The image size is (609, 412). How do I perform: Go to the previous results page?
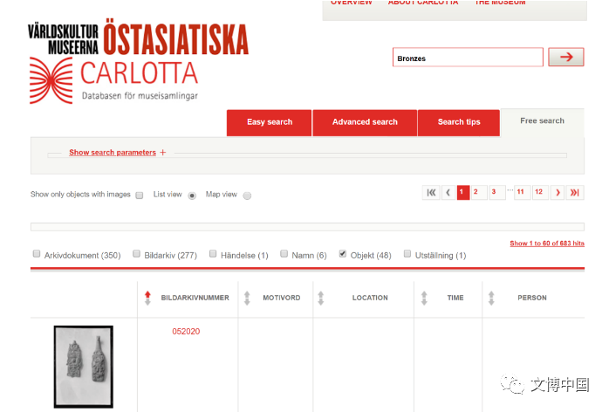[x=448, y=192]
